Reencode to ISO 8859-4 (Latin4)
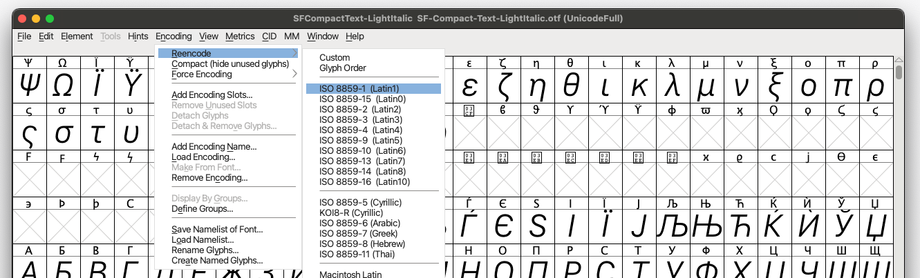Image resolution: width=920 pixels, height=278 pixels. [x=373, y=130]
